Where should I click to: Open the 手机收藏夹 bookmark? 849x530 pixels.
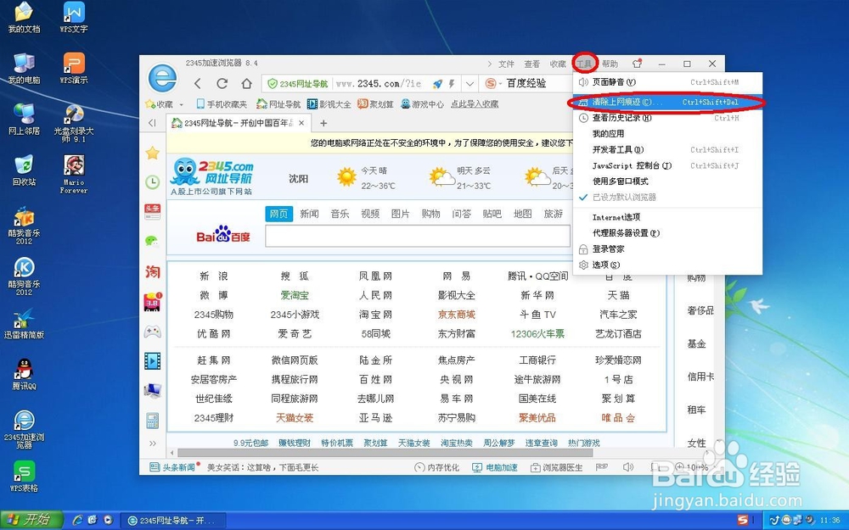[x=222, y=104]
